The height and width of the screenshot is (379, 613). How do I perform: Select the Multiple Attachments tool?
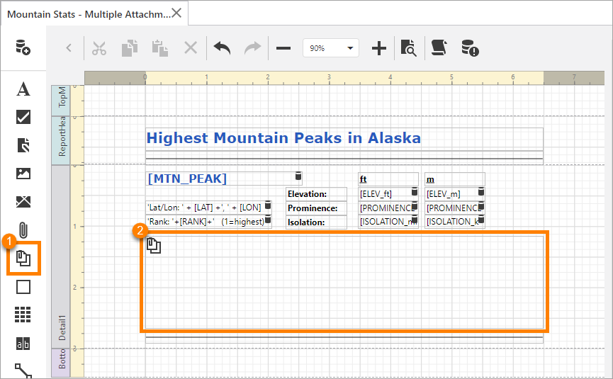[x=23, y=259]
